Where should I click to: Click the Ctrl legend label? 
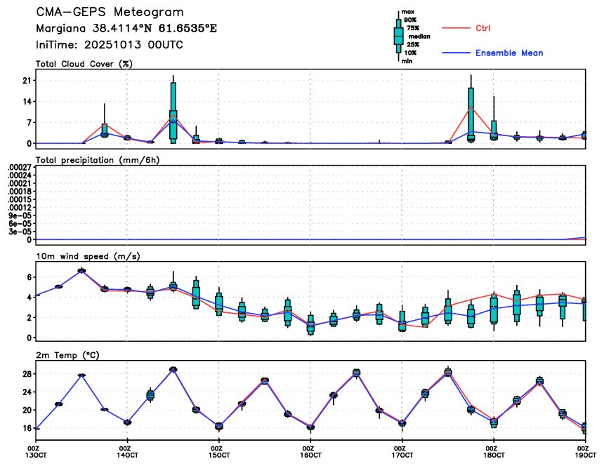(482, 28)
